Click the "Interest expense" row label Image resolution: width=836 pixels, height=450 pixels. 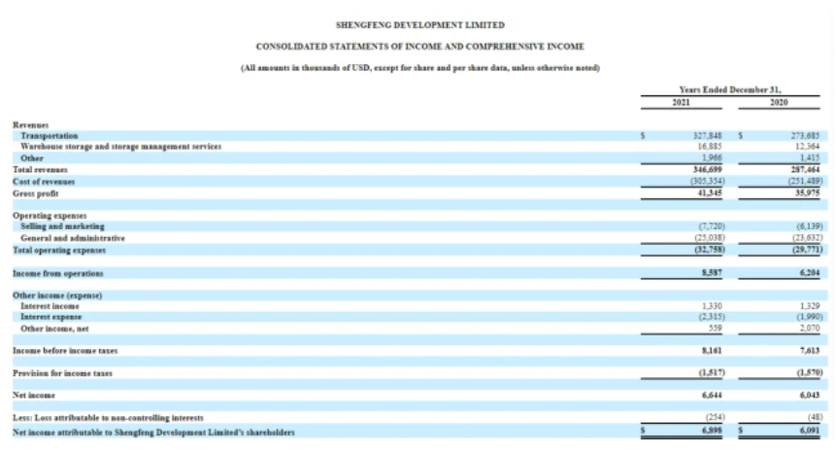click(x=51, y=317)
